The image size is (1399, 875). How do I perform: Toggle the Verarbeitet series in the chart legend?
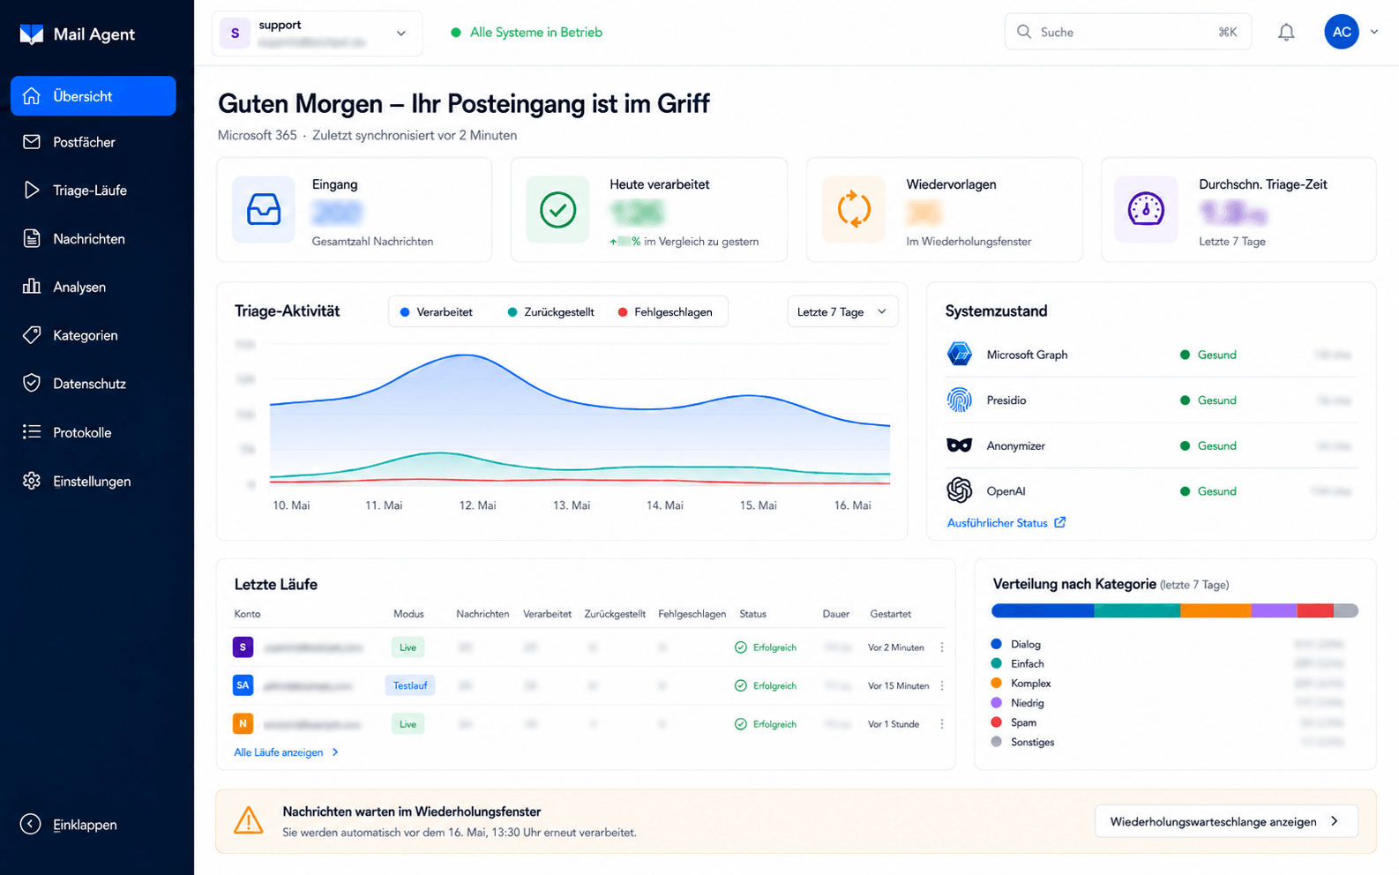click(437, 312)
